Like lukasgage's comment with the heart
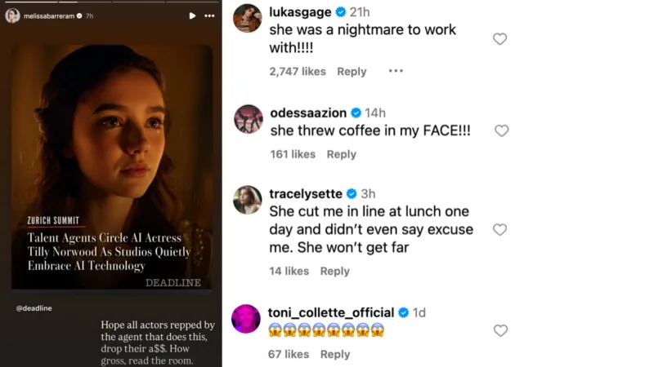 pos(499,39)
